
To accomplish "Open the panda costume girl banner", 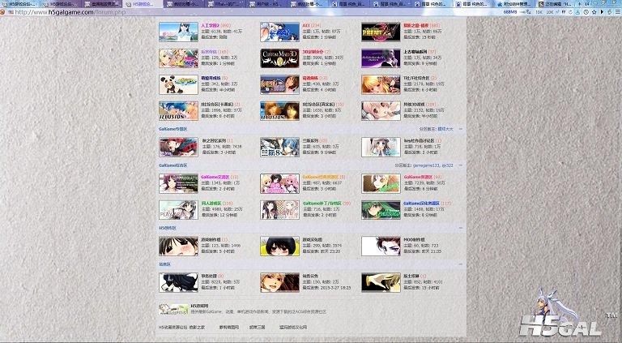I will 178,84.
